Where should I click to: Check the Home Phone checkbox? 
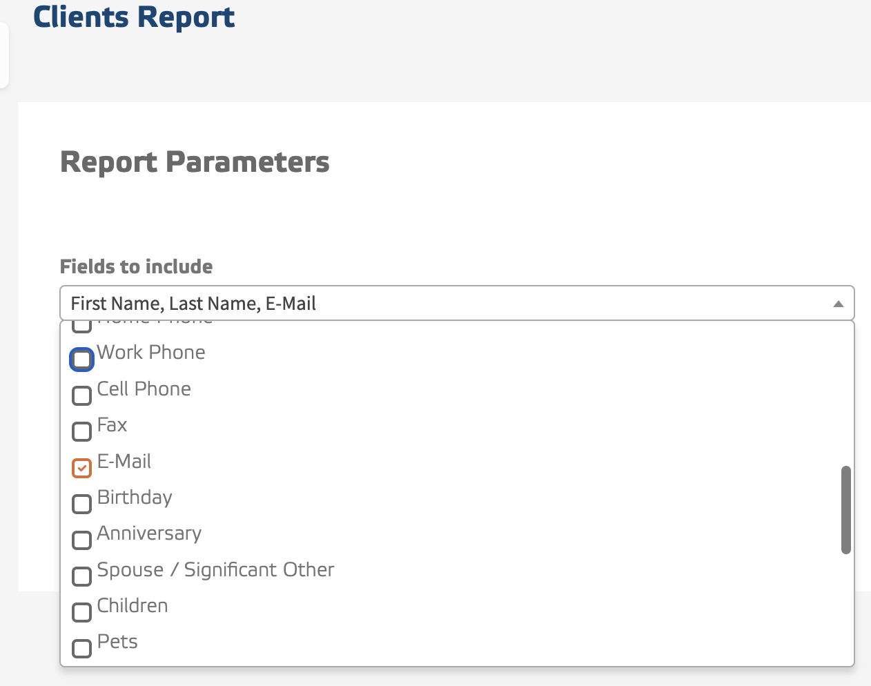tap(81, 323)
